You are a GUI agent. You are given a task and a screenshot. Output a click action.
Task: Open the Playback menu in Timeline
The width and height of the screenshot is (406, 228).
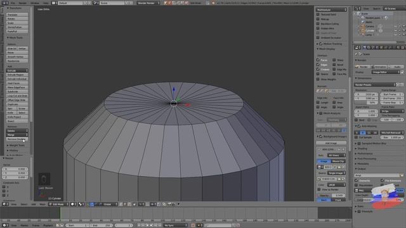(x=48, y=225)
